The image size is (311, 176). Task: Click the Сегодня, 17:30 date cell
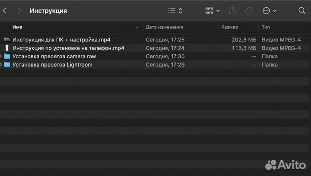[x=165, y=57]
